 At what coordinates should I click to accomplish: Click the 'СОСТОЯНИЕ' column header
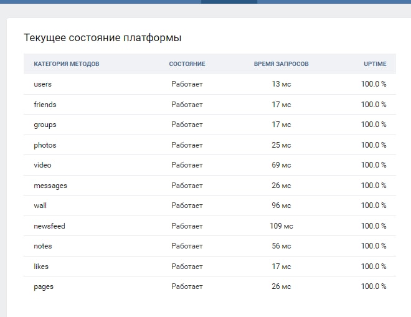point(187,64)
